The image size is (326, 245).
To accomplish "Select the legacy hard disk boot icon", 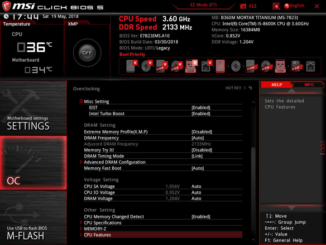I will 220,66.
